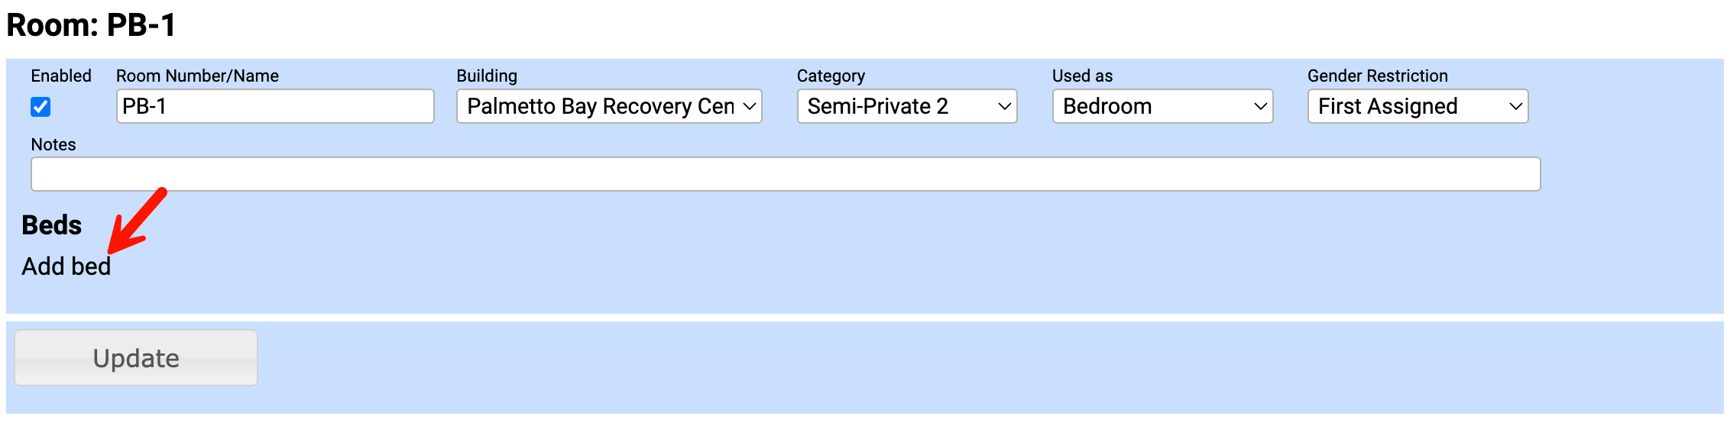Uncheck the Enabled checkbox
The image size is (1727, 429).
[x=41, y=107]
